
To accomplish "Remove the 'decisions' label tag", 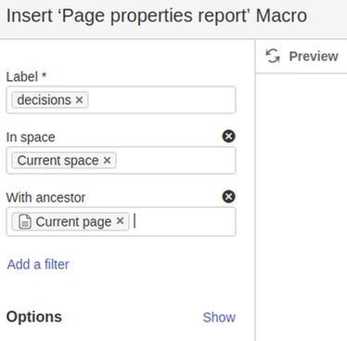I will 79,100.
